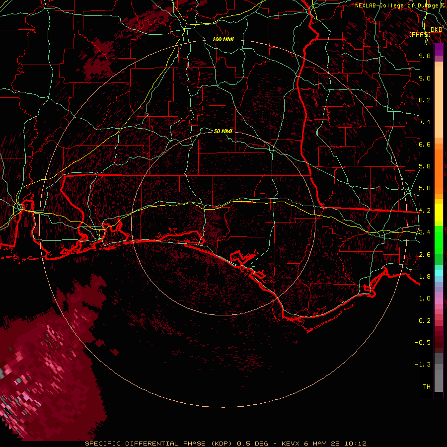
Task: Click the yellow segment of the color bar
Action: (x=439, y=213)
